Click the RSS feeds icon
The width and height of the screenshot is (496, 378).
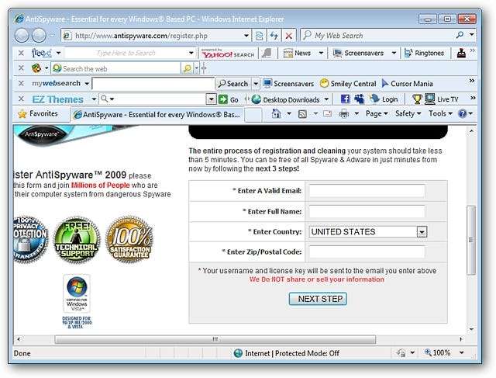point(302,114)
